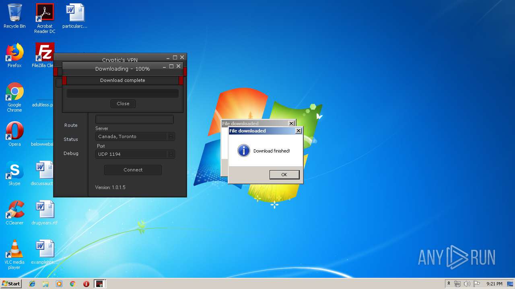Close the front File downloaded dialog
Viewport: 515px width, 289px height.
(x=298, y=131)
